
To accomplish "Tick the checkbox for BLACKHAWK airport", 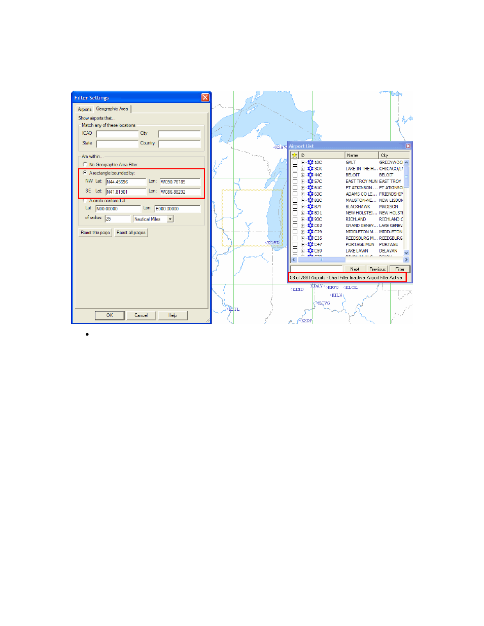I will click(x=295, y=207).
